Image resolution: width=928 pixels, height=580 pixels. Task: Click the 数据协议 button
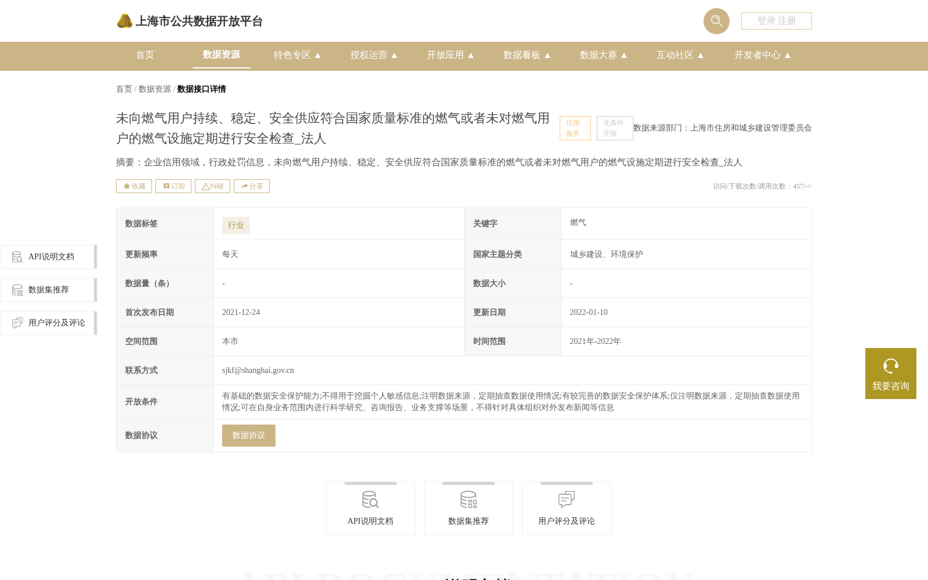[249, 436]
